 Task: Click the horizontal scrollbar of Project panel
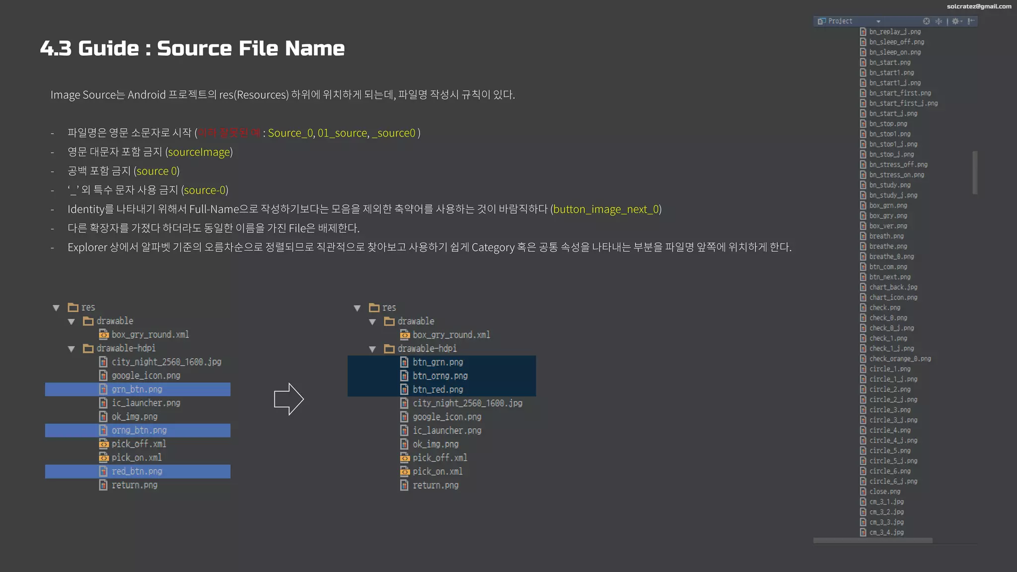coord(872,540)
